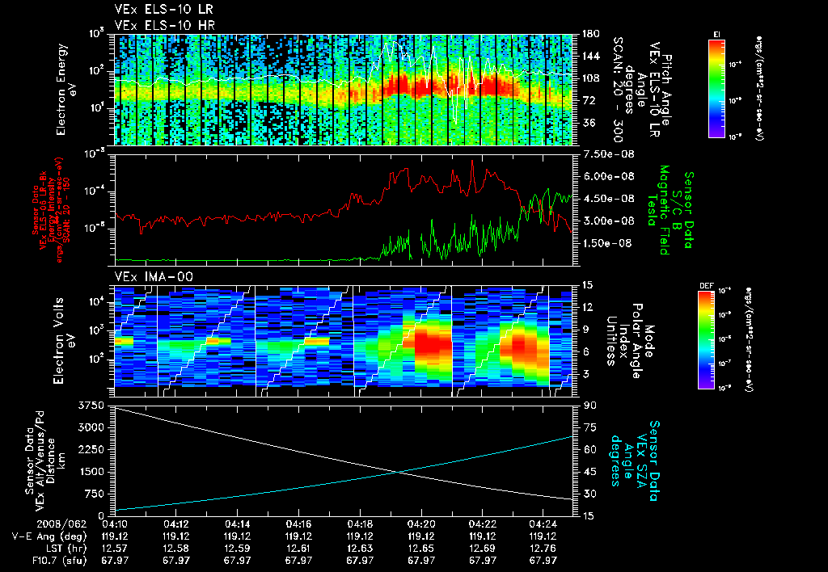828x572 pixels.
Task: Click the DEF color scale bar
Action: tap(707, 340)
